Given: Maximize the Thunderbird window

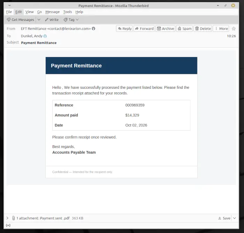Looking at the screenshot, I should coord(226,6).
